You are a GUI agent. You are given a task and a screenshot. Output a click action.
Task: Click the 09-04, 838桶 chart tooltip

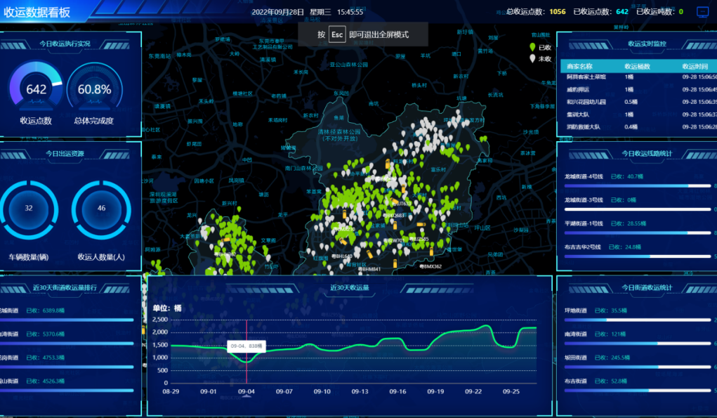pyautogui.click(x=246, y=346)
